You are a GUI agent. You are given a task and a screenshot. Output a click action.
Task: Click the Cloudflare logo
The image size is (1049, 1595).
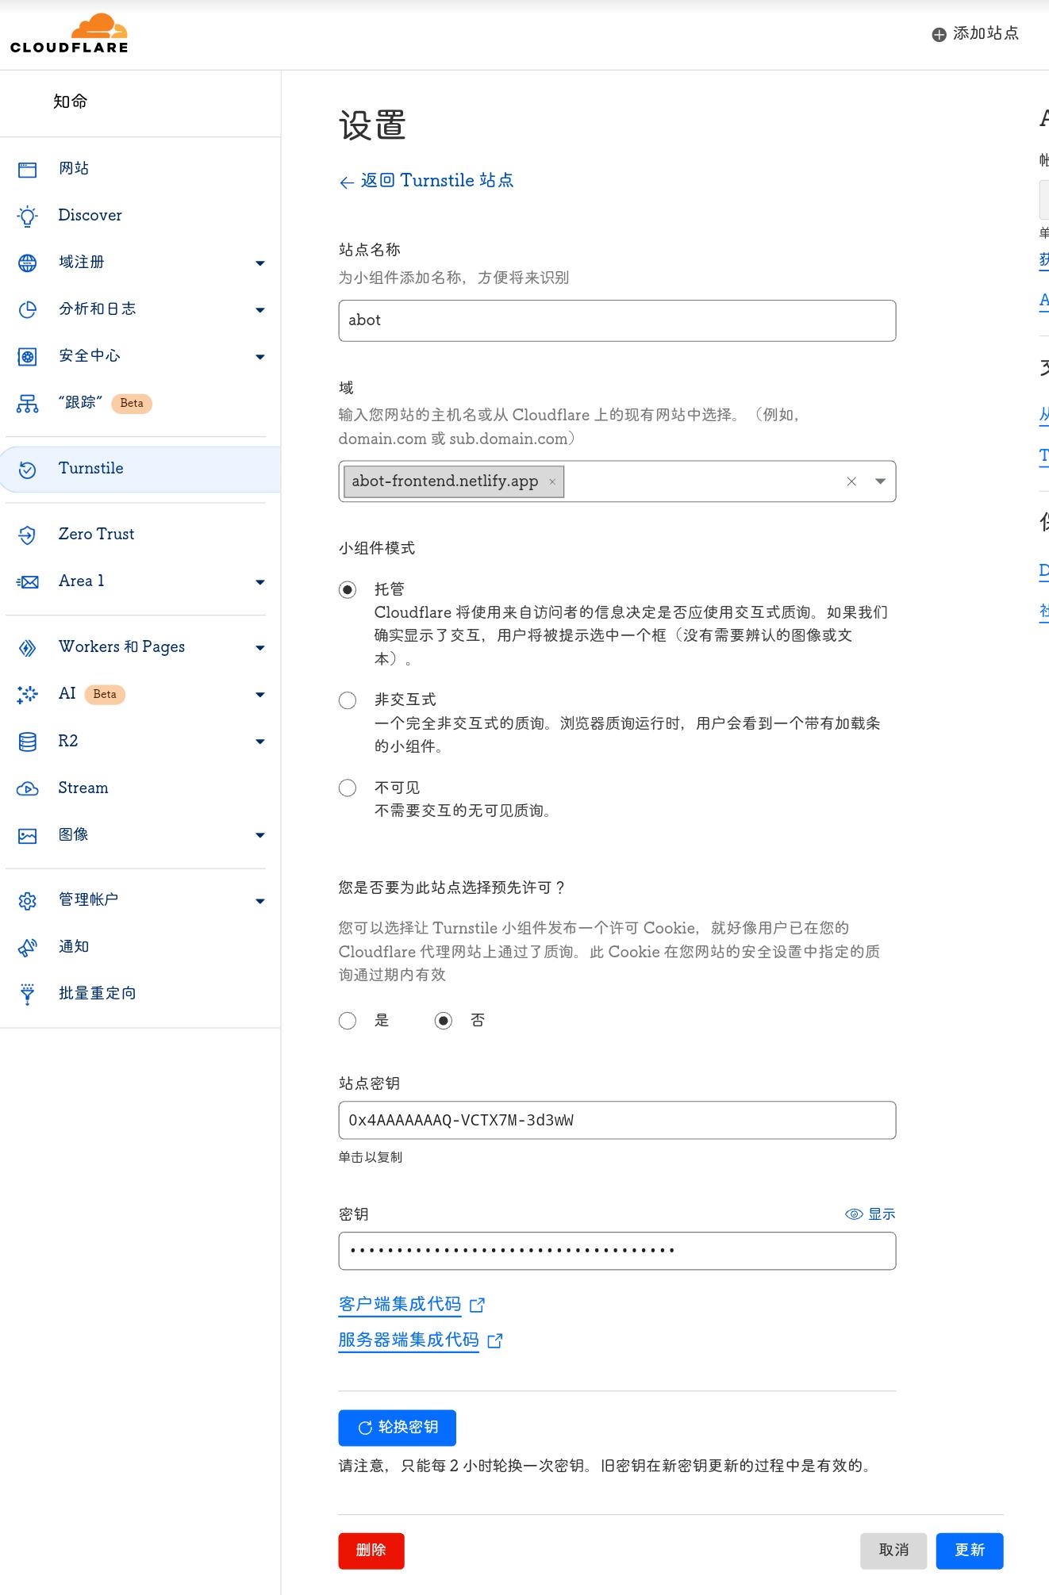(69, 33)
